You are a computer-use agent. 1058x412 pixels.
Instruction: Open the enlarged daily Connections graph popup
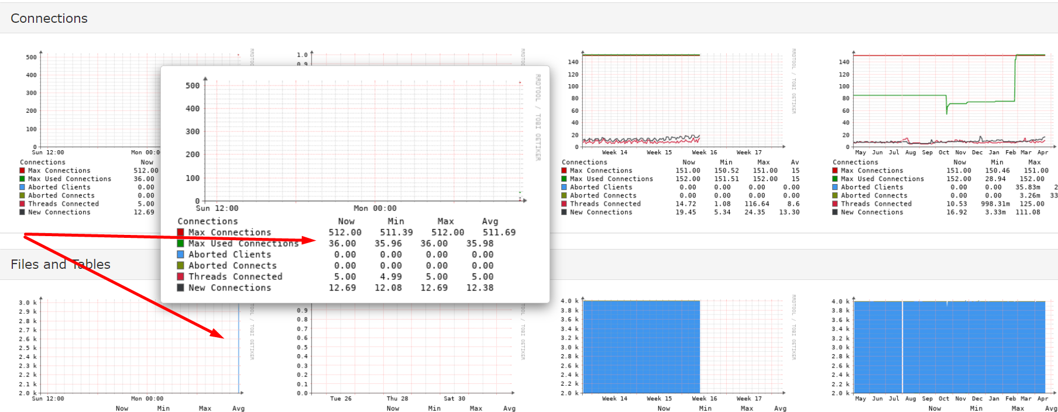pyautogui.click(x=355, y=184)
